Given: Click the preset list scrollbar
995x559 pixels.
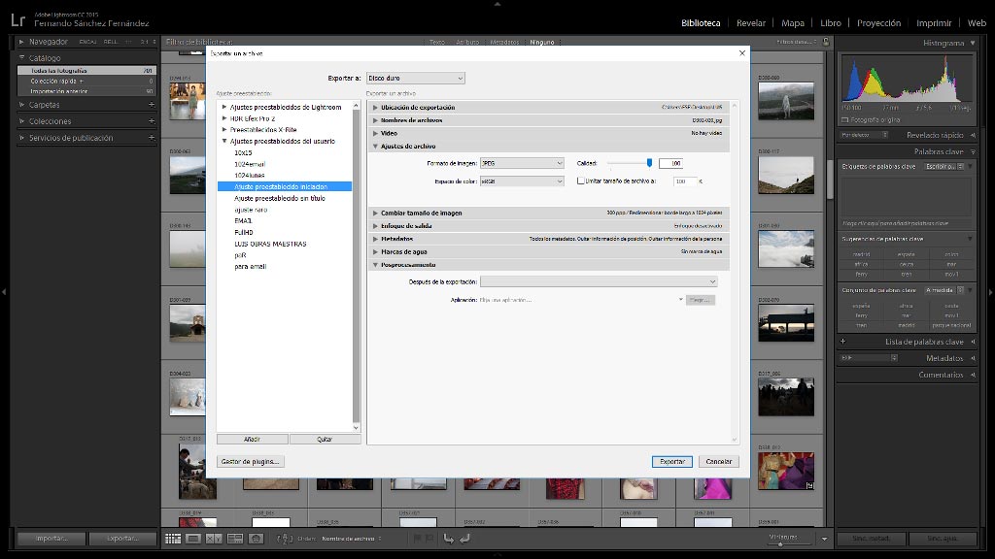Looking at the screenshot, I should click(356, 266).
